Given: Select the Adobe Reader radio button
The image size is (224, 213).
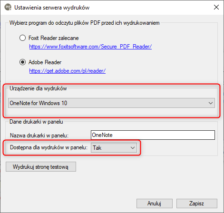Looking at the screenshot, I should (22, 62).
